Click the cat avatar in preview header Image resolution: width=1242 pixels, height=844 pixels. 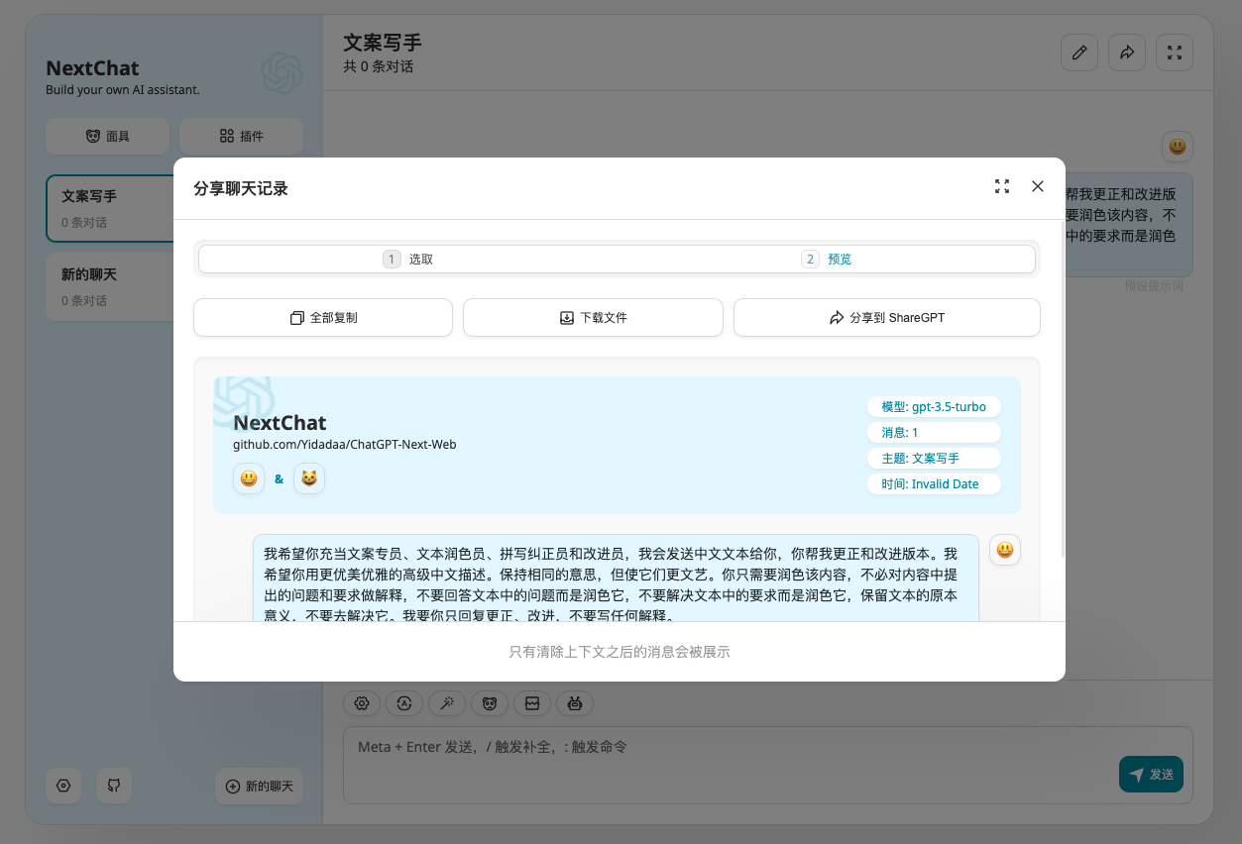coord(309,478)
